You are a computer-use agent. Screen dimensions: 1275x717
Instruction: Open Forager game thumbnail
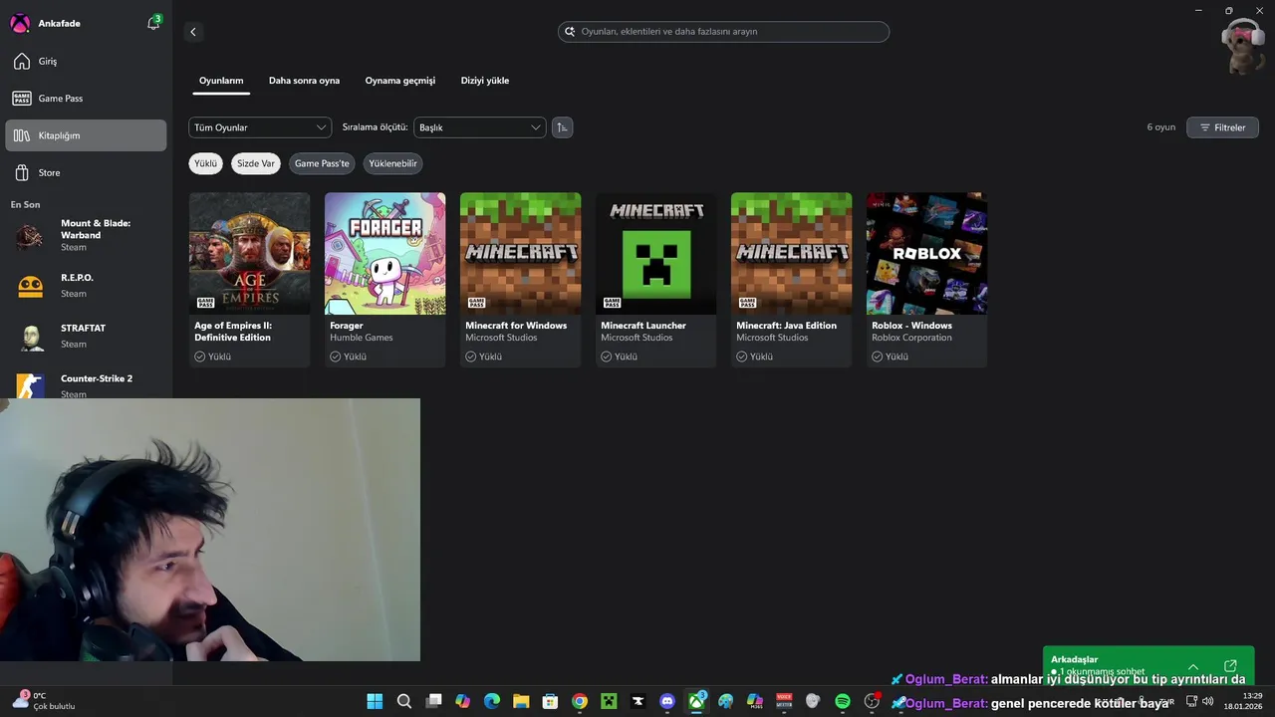tap(385, 253)
